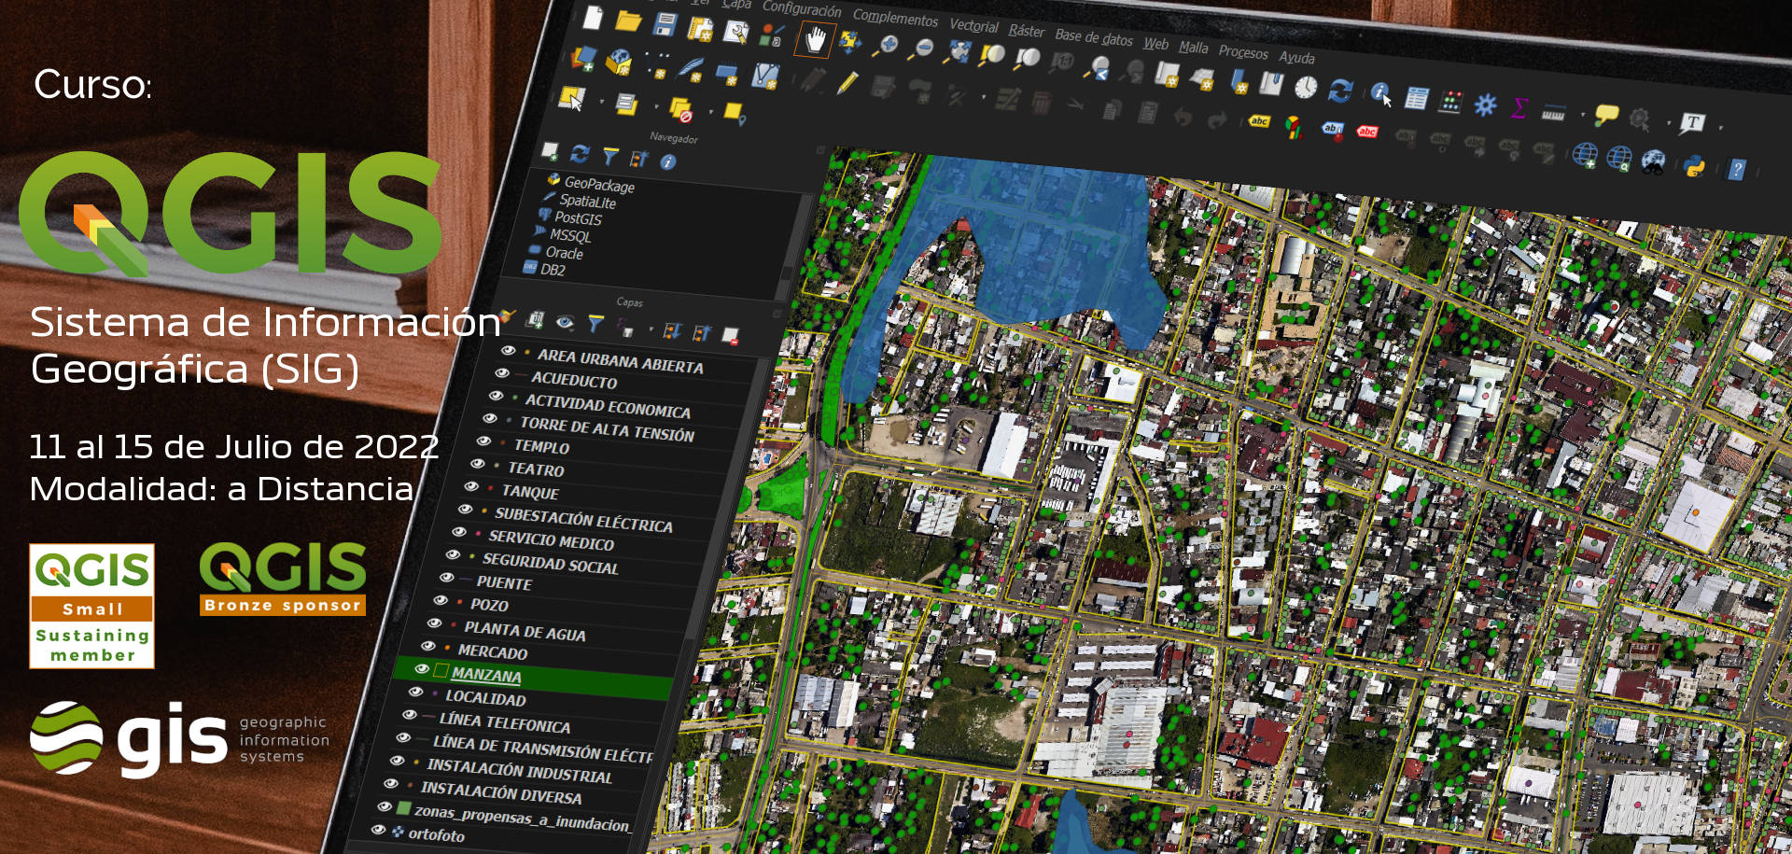This screenshot has height=854, width=1792.
Task: Expand the PostGIS entry
Action: point(578,219)
